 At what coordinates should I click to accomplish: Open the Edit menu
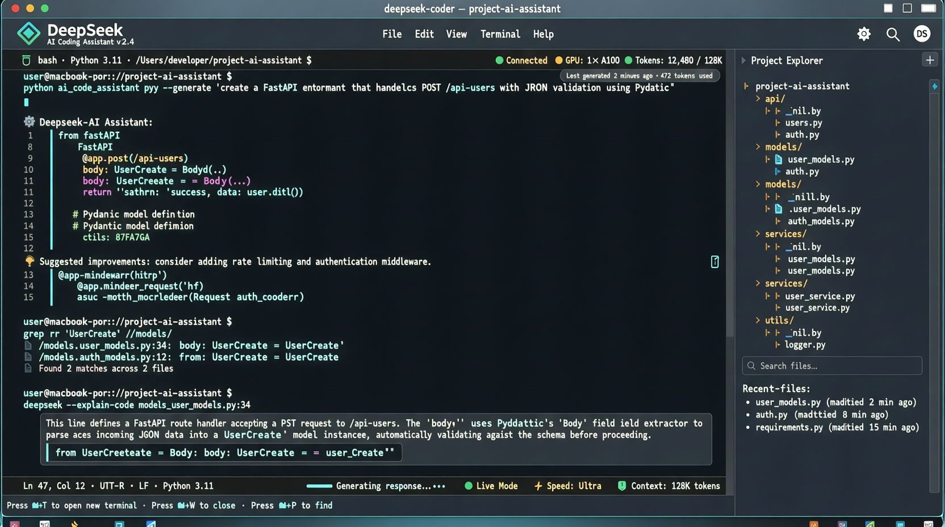(424, 34)
